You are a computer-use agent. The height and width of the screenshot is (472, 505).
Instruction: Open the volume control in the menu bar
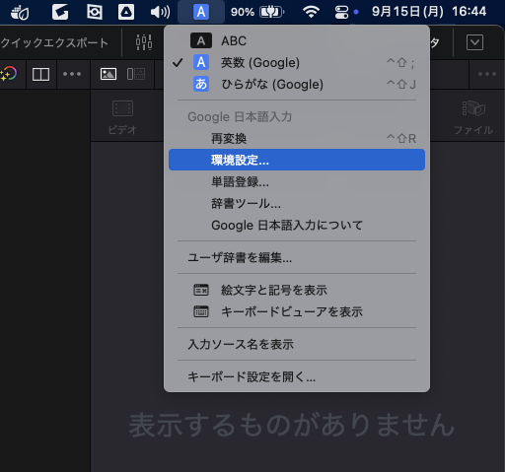(160, 13)
